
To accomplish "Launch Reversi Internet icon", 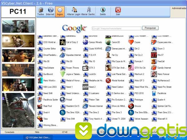I will pos(85,106).
